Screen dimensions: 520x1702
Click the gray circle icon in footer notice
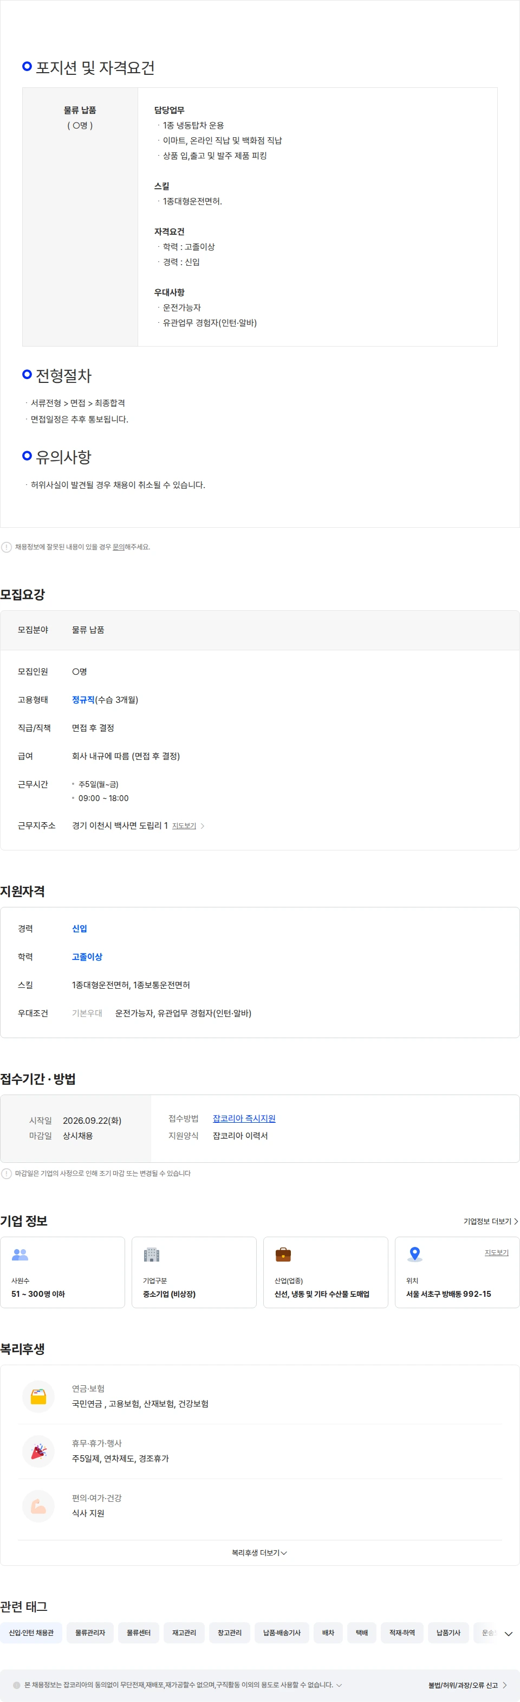click(16, 1685)
